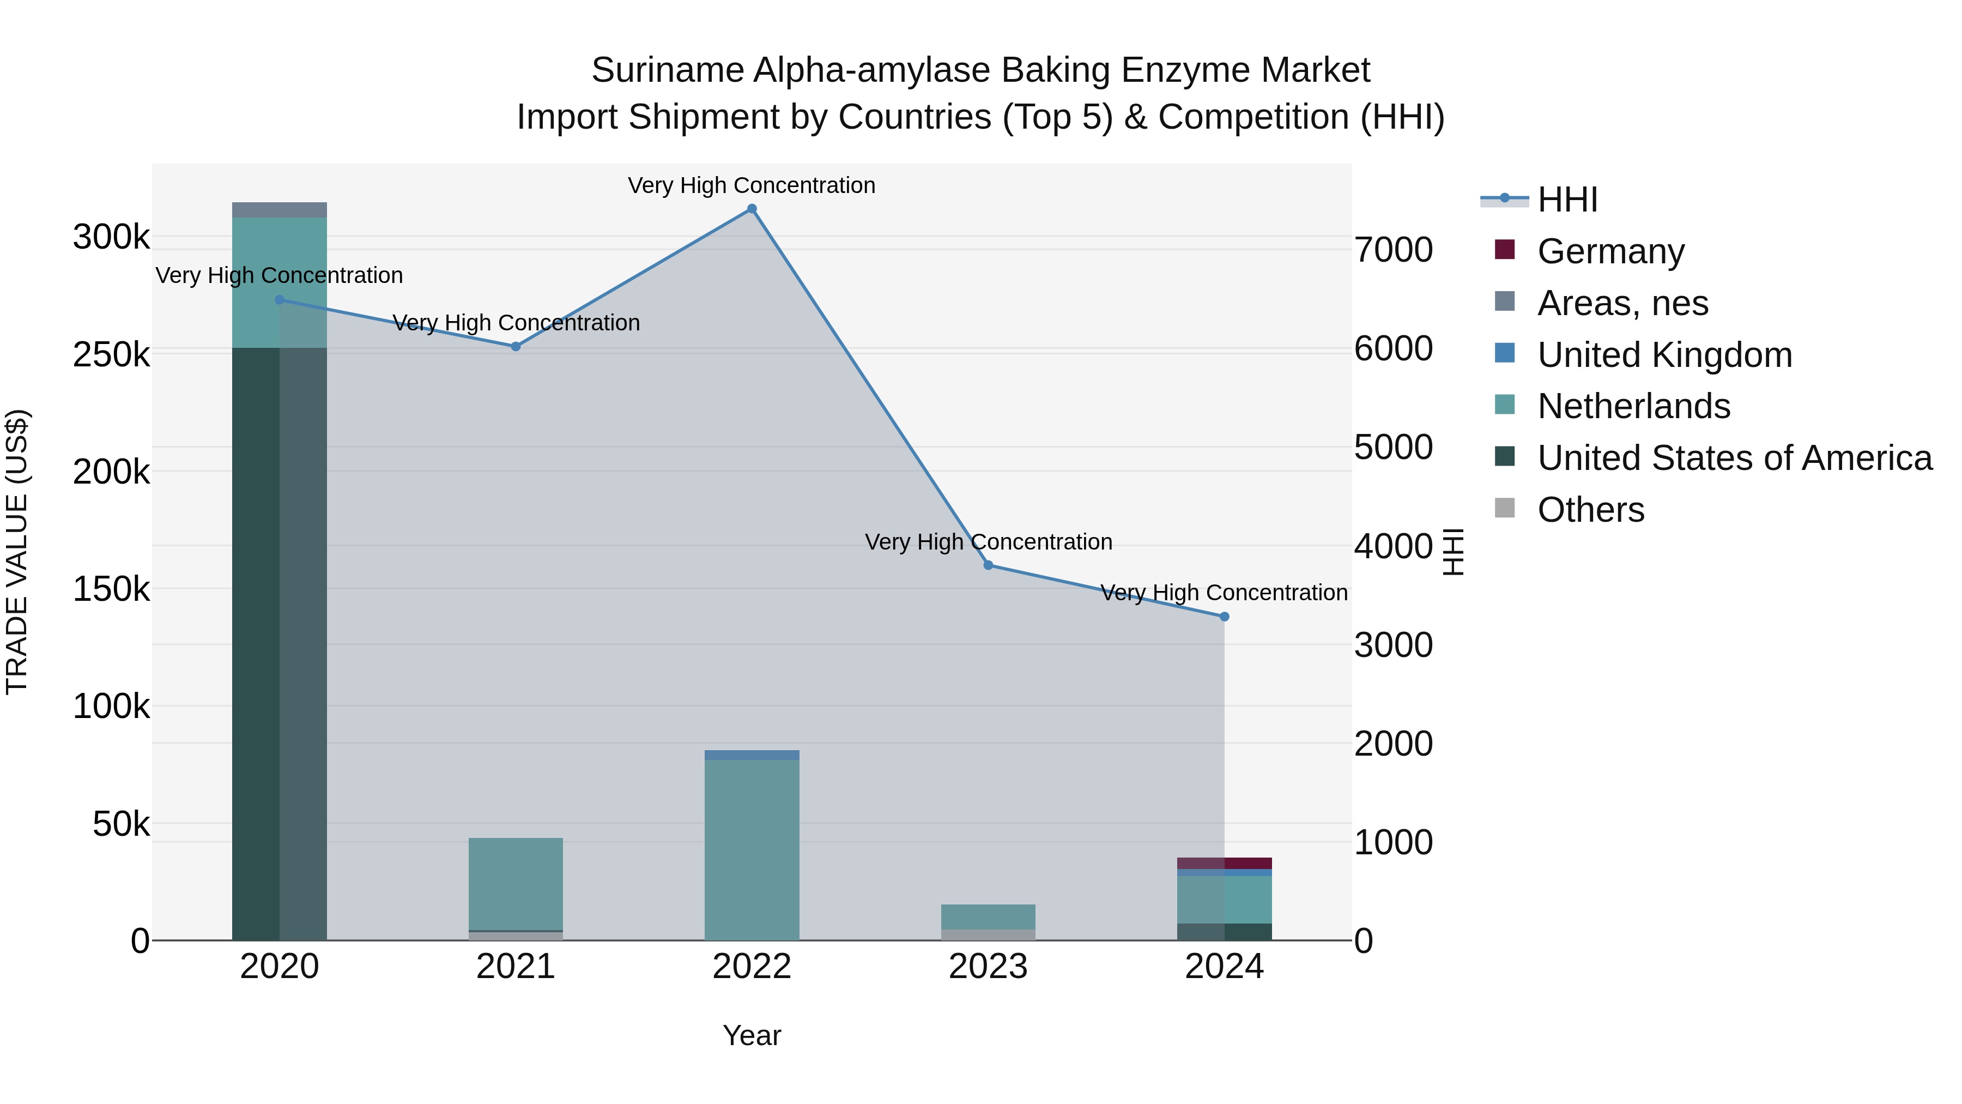Click the 2020 x-axis label
Viewport: 1962px width, 1104px height.
point(280,967)
